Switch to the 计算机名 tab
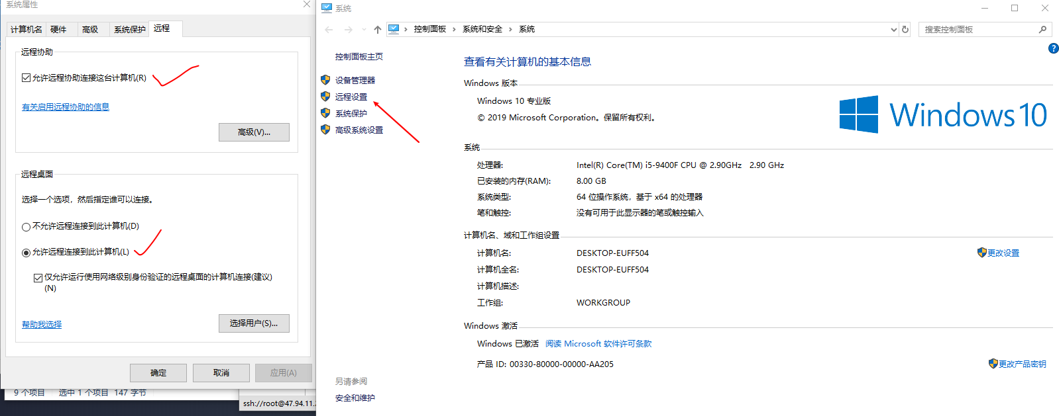1059x416 pixels. [x=27, y=29]
